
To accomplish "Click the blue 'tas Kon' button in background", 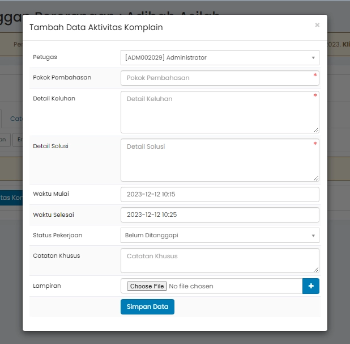I will [11, 198].
